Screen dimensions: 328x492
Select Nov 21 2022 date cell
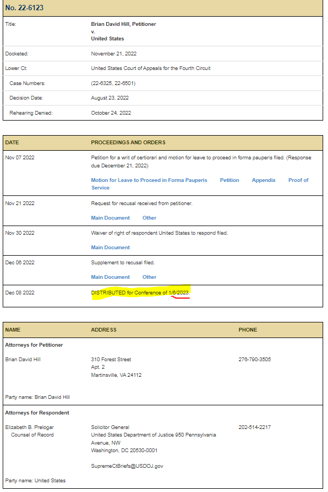20,203
